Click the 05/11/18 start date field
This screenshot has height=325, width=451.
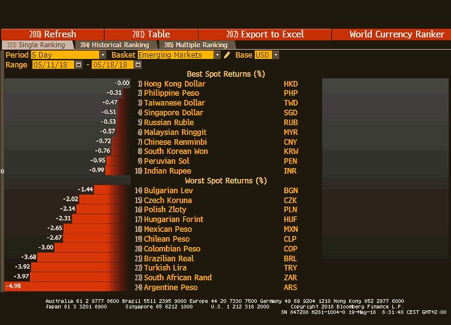click(53, 65)
